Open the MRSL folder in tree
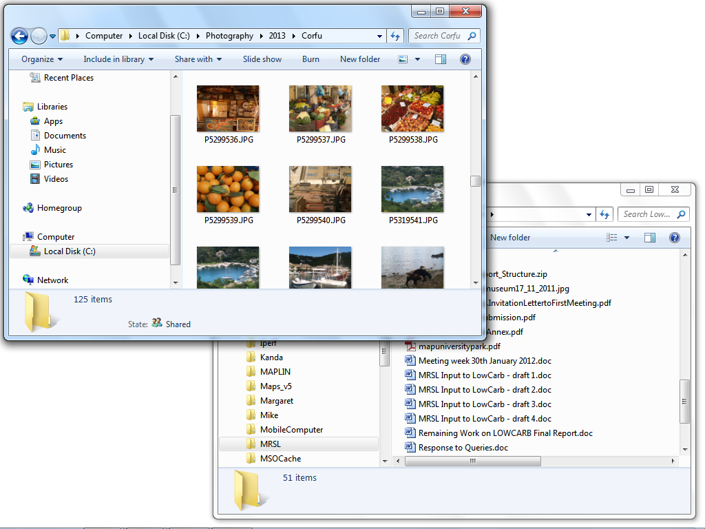The width and height of the screenshot is (705, 529). point(271,444)
